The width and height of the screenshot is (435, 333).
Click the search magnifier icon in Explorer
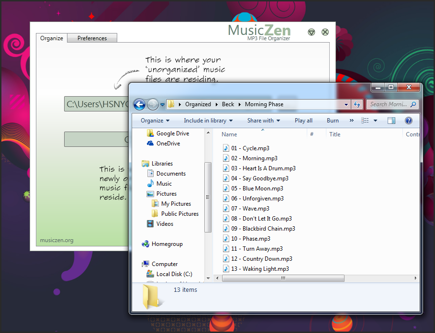pyautogui.click(x=413, y=104)
